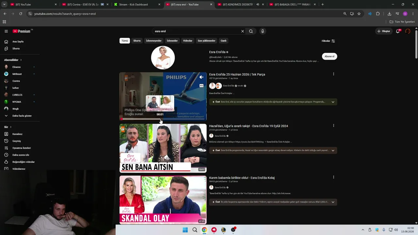Viewport: 418px width, 235px height.
Task: Open Daha sonra izle in the sidebar
Action: click(20, 155)
